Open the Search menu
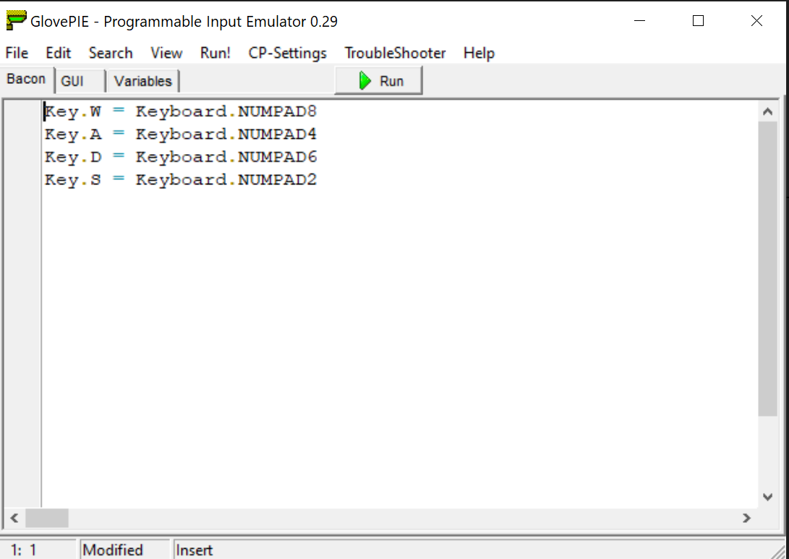This screenshot has height=559, width=789. tap(111, 53)
